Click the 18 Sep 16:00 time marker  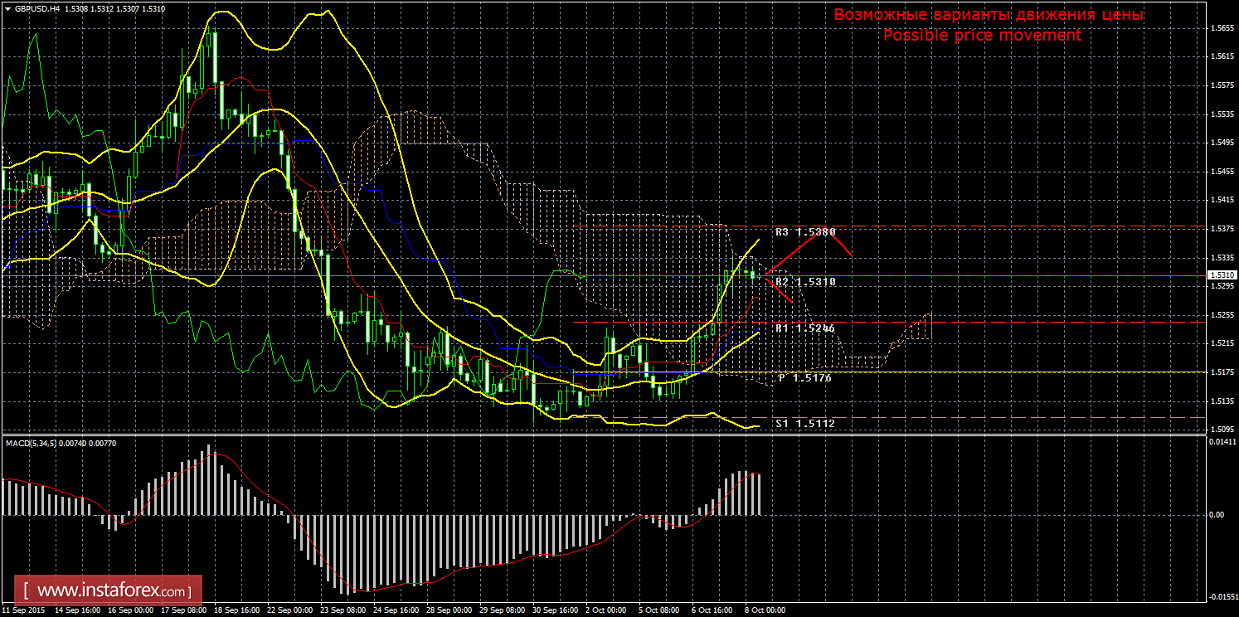[x=236, y=611]
